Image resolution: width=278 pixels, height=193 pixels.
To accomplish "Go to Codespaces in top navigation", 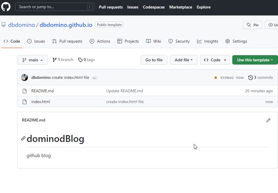I will click(x=154, y=7).
